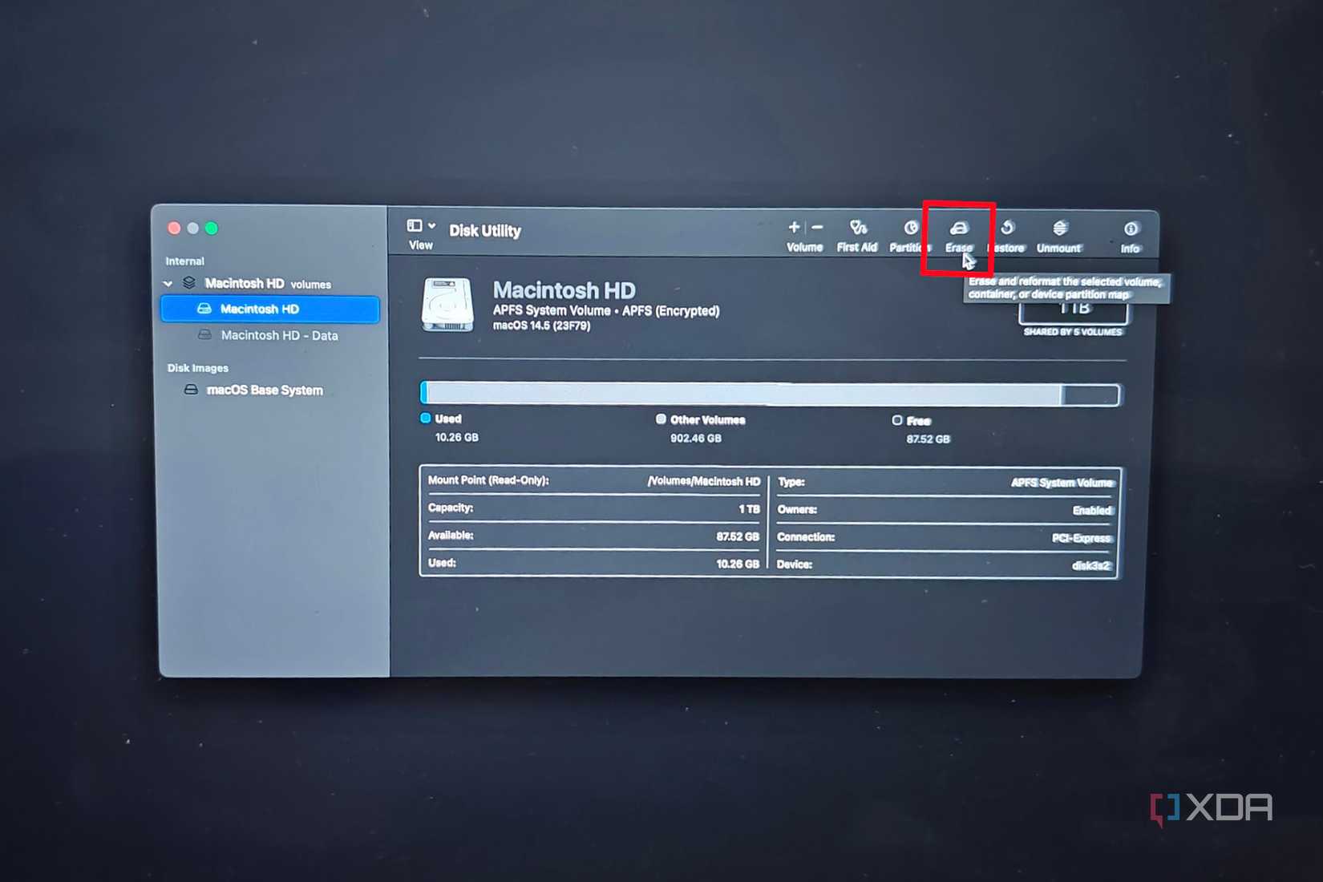Click the SHARED BY 5 VOLUMES capacity box
Image resolution: width=1323 pixels, height=882 pixels.
[1073, 313]
